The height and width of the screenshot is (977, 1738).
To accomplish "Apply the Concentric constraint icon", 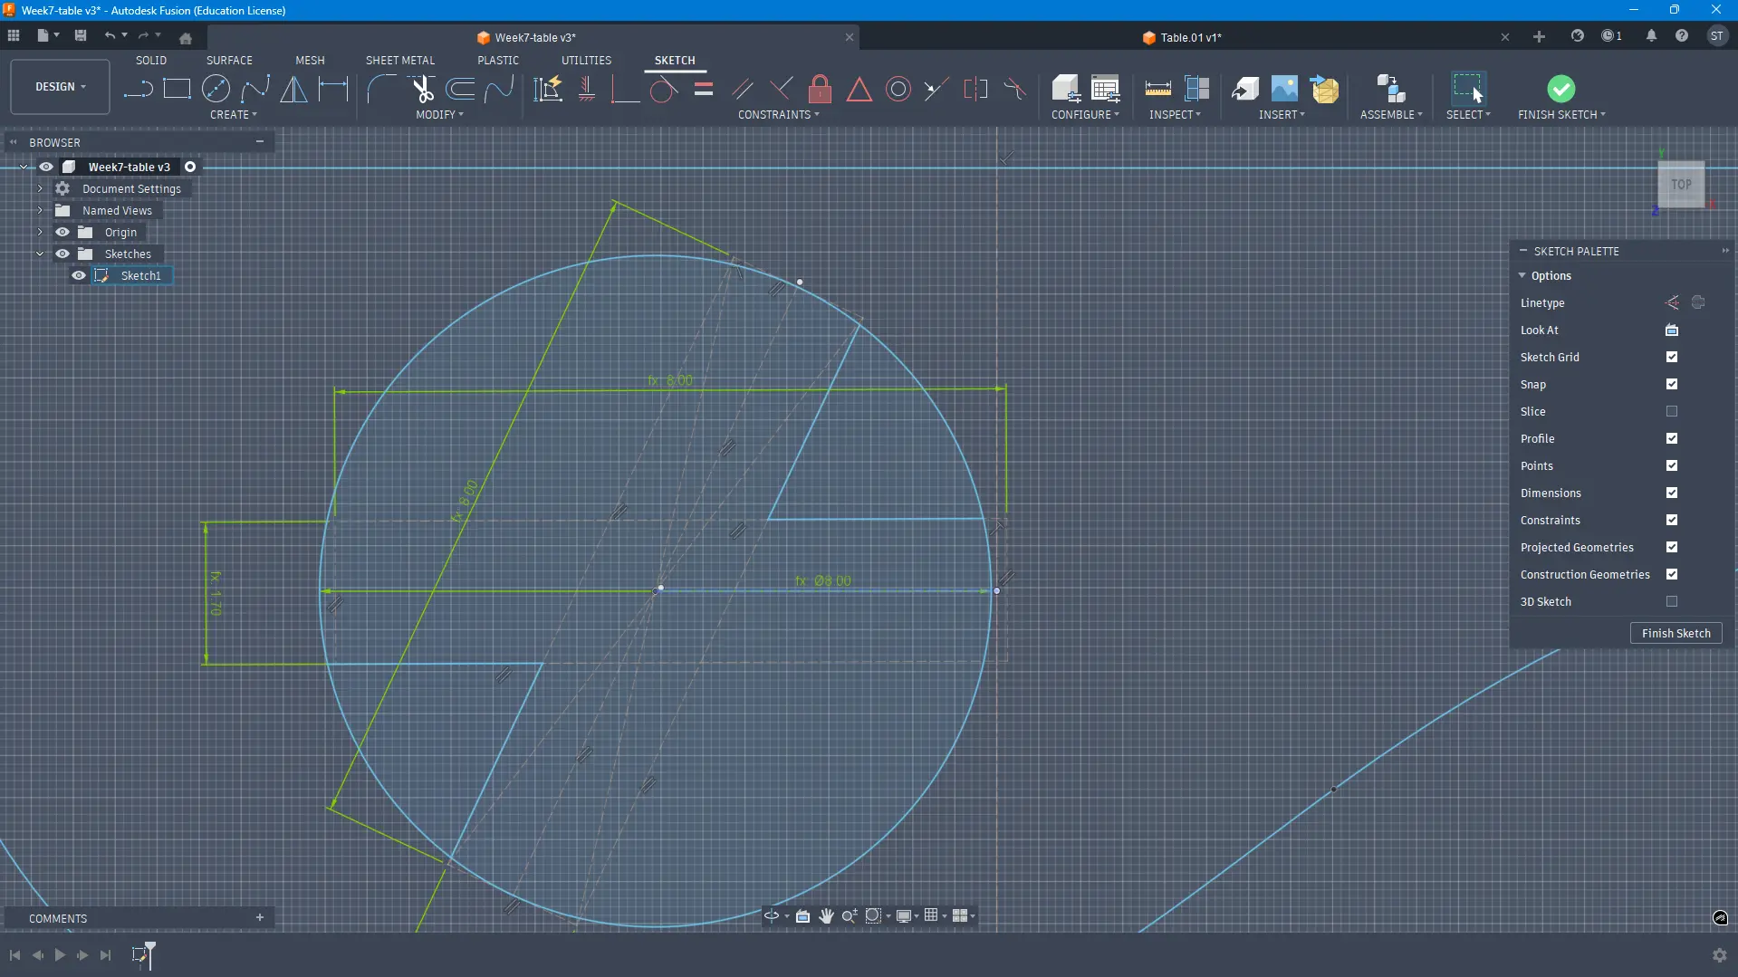I will (x=898, y=89).
